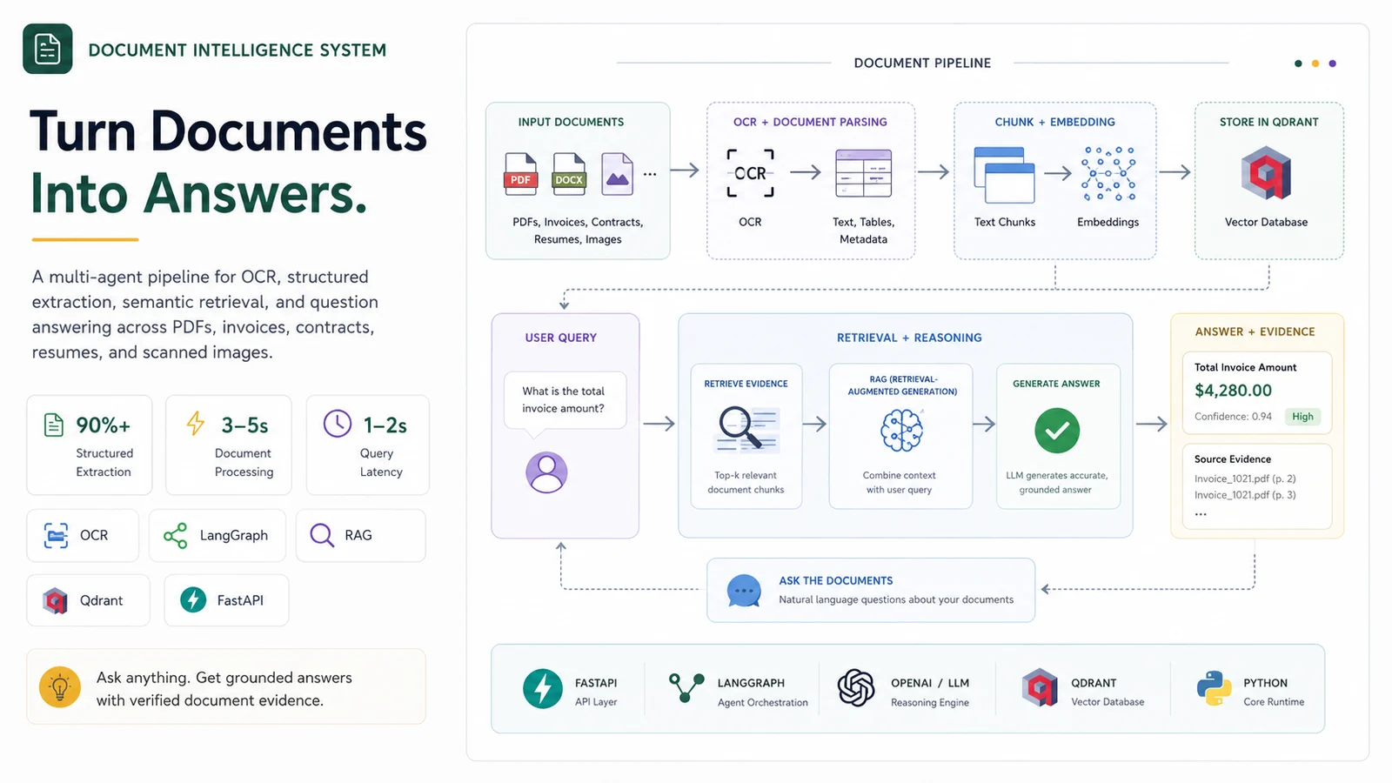Screen dimensions: 1392x783
Task: Click 'LLM generates accurate, grounded answer' caption
Action: click(1056, 483)
